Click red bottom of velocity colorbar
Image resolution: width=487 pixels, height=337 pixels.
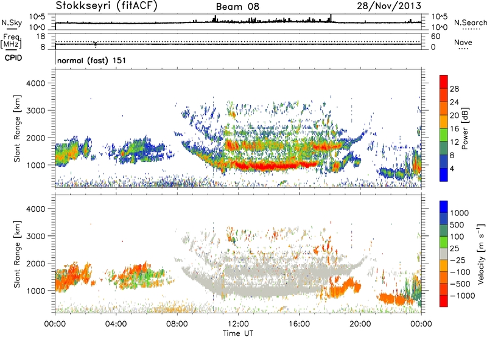[x=444, y=301]
